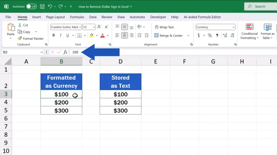The height and width of the screenshot is (155, 277).
Task: Open the Page Layout tab
Action: [55, 17]
